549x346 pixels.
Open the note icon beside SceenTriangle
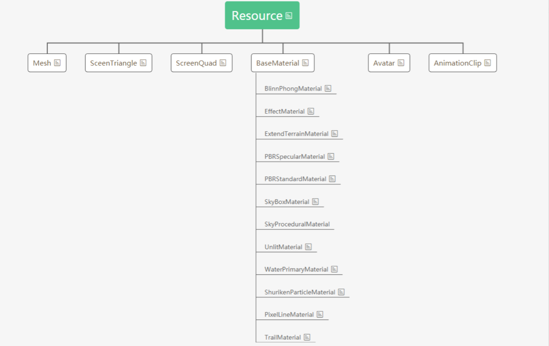click(143, 63)
